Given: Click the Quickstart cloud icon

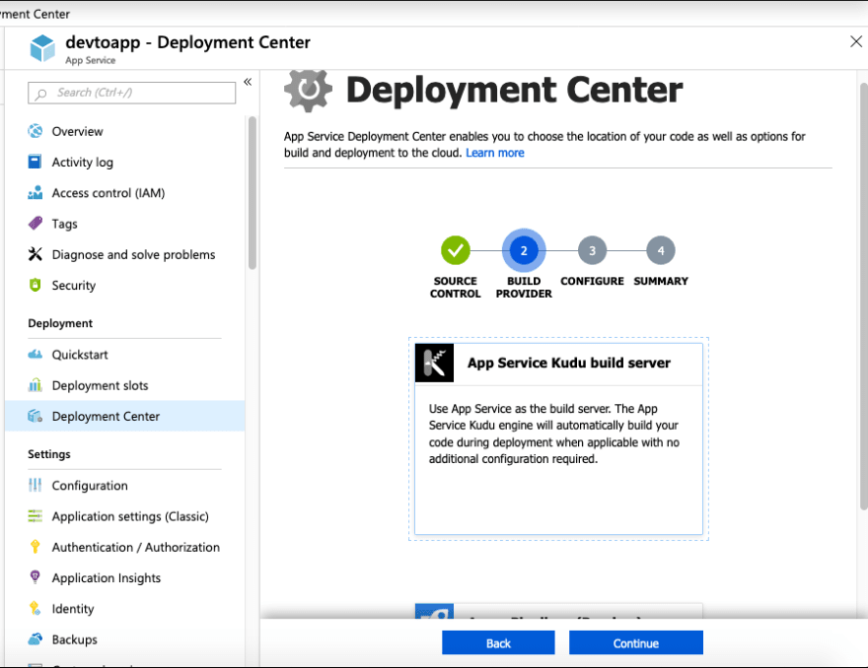Looking at the screenshot, I should tap(35, 355).
